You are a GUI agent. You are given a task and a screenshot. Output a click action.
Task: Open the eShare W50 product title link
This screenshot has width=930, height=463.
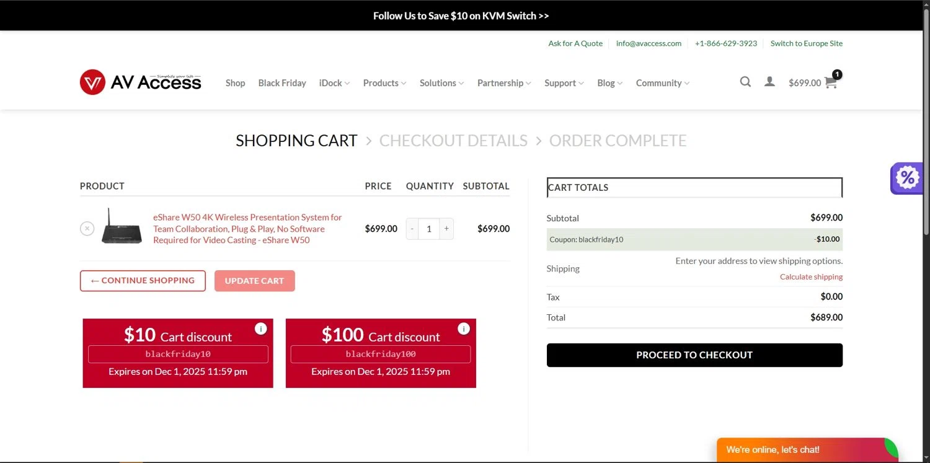tap(247, 229)
